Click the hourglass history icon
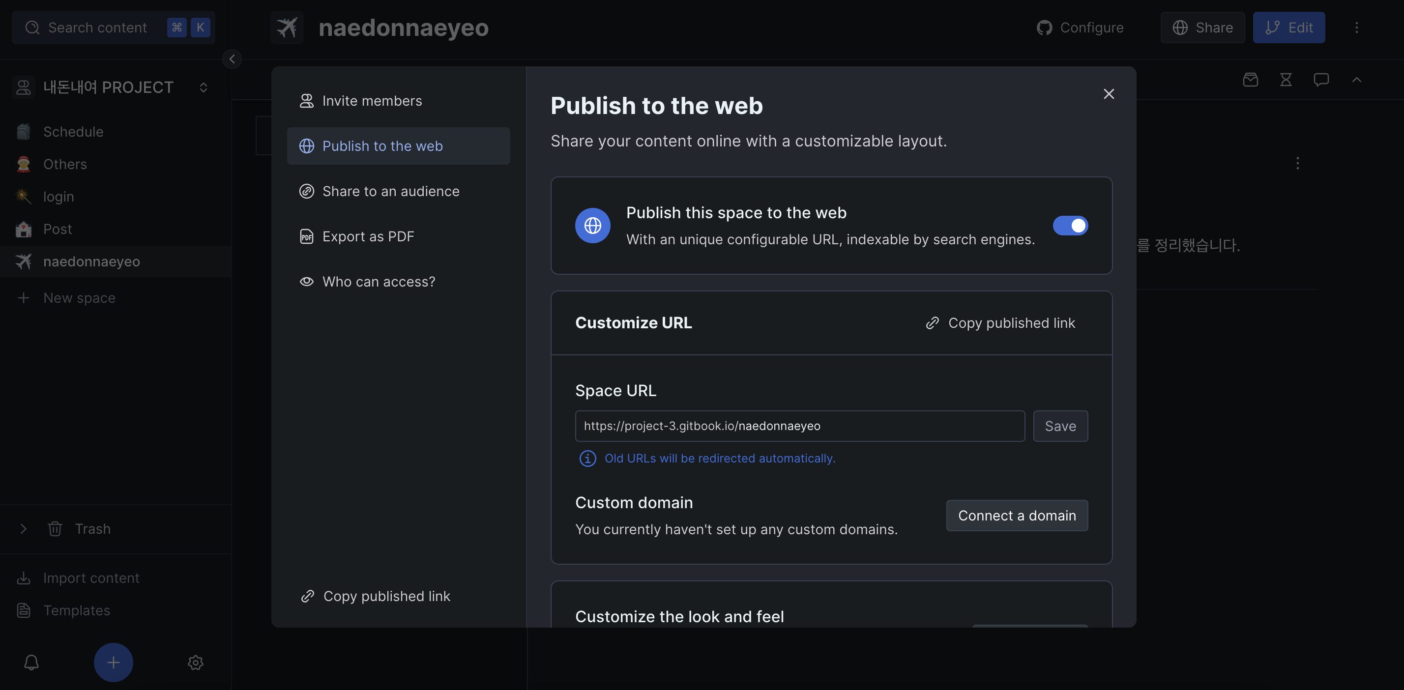This screenshot has height=690, width=1404. (1286, 80)
